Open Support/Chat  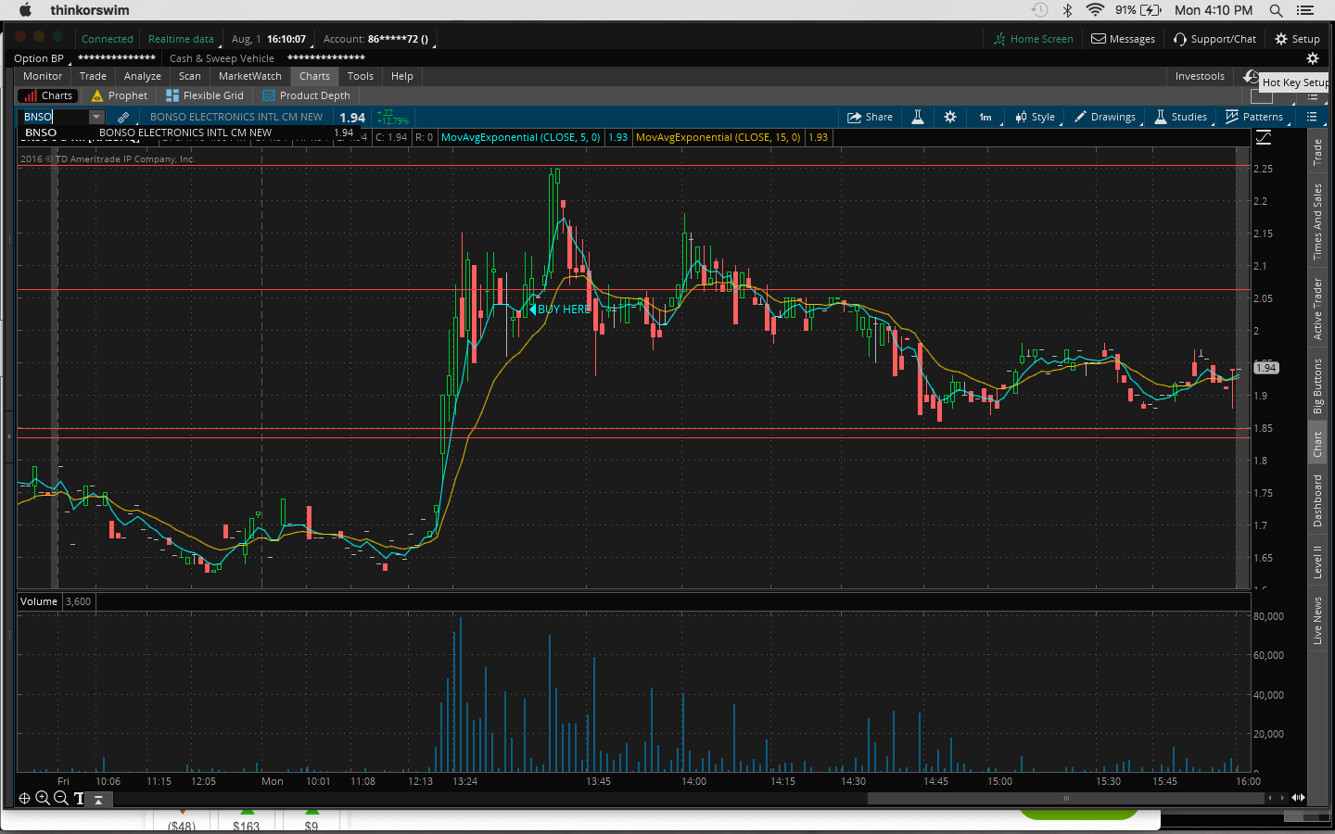1214,39
